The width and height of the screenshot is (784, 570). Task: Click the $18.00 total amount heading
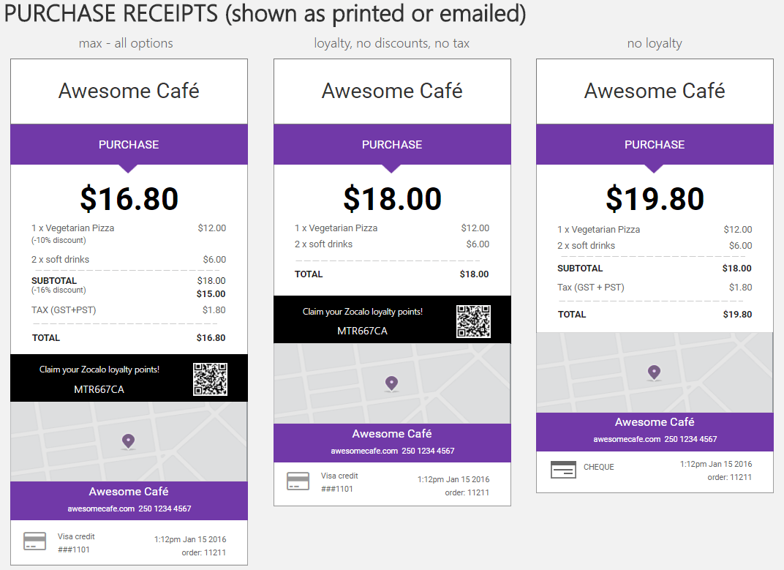(x=393, y=199)
